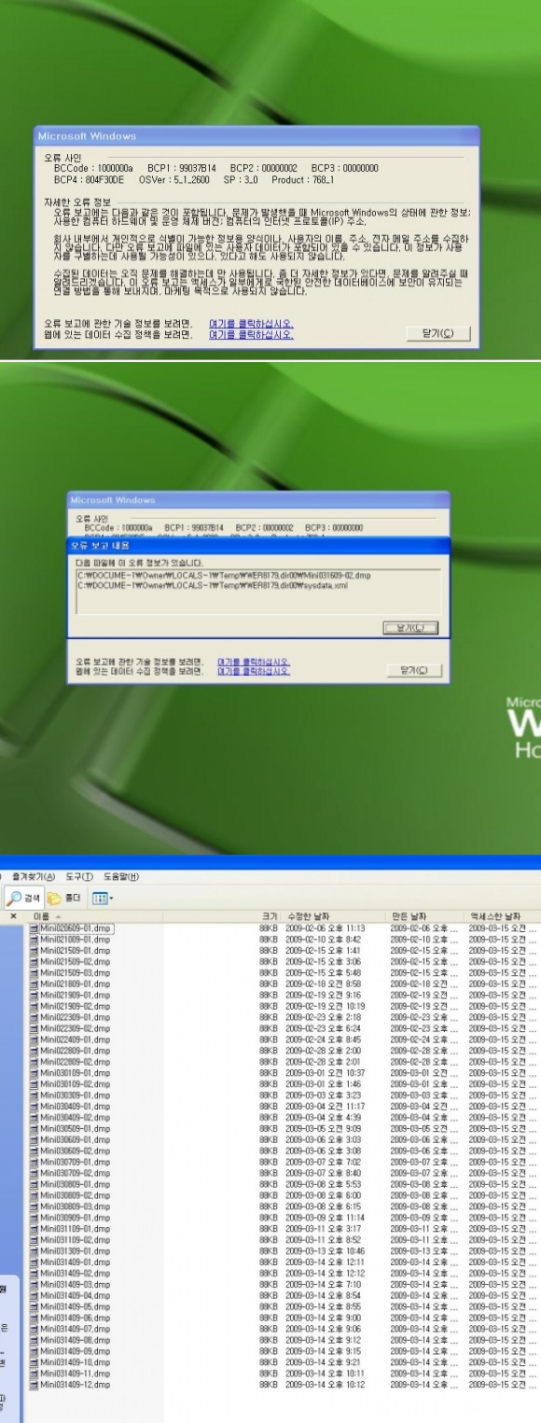Viewport: 541px width, 1423px height.
Task: Click file icon of Mini030409-01.dmp
Action: 34,1109
